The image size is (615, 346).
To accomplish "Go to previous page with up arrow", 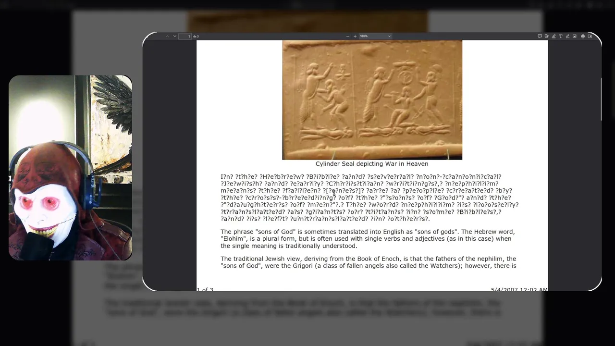I will tap(167, 36).
